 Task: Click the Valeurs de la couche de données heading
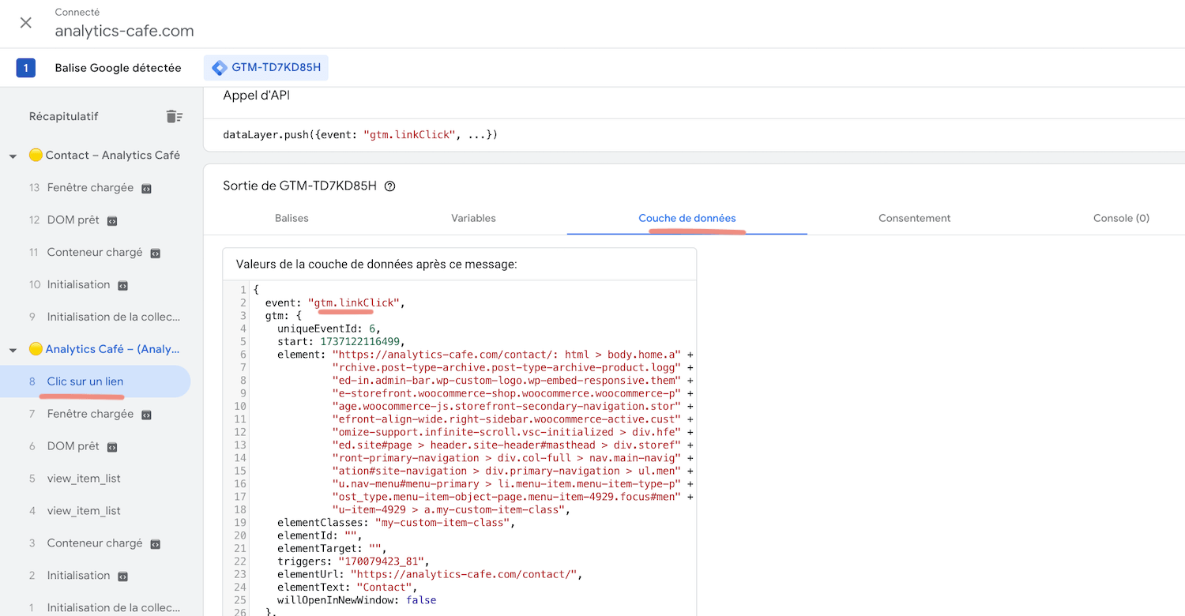(377, 265)
